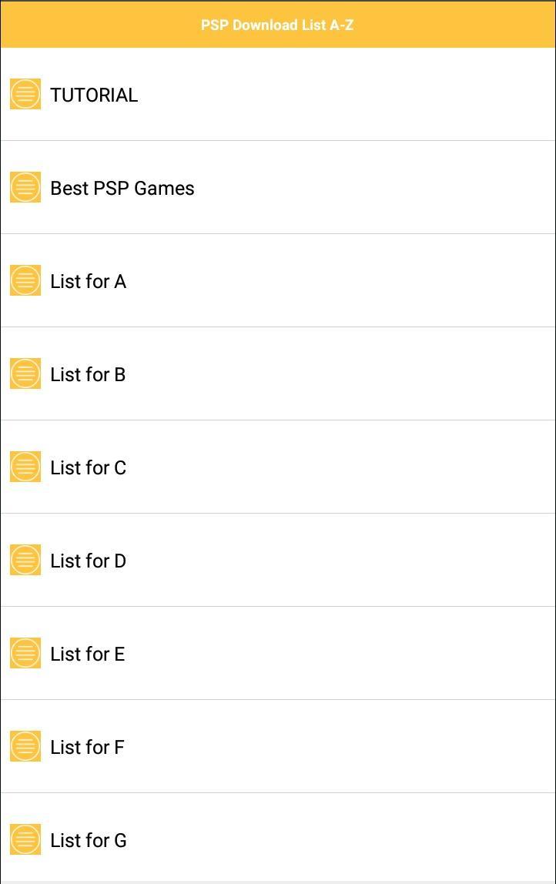Tap the yellow icon for List for C
The height and width of the screenshot is (884, 556).
pyautogui.click(x=25, y=467)
